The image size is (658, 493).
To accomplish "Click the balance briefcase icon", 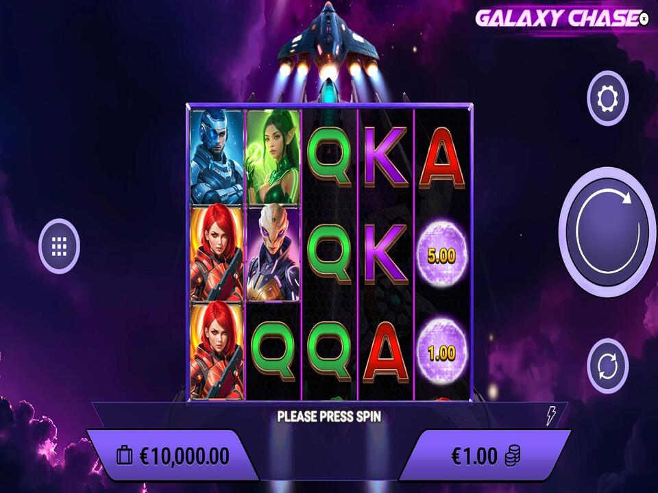I will [x=124, y=456].
